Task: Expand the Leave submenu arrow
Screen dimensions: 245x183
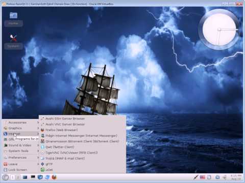Action: 38,164
